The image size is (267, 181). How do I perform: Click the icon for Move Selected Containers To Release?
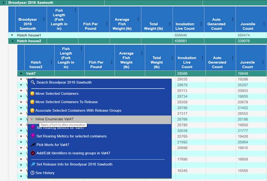point(33,102)
